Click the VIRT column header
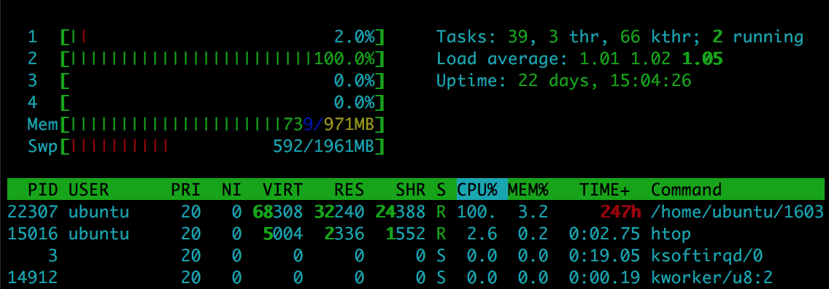The image size is (829, 289). click(x=283, y=189)
